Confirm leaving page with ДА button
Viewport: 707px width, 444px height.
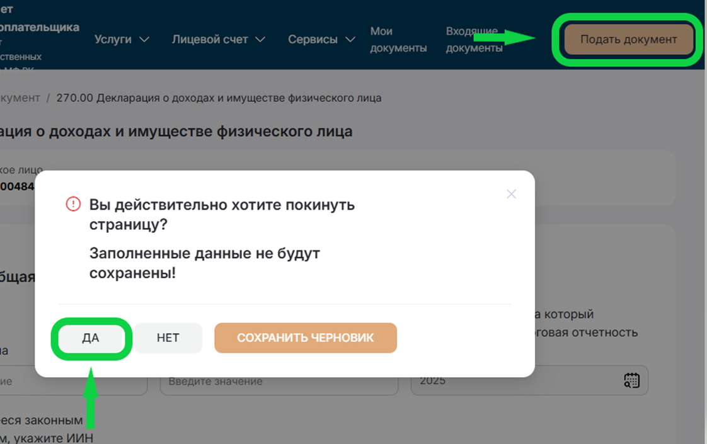tap(91, 338)
